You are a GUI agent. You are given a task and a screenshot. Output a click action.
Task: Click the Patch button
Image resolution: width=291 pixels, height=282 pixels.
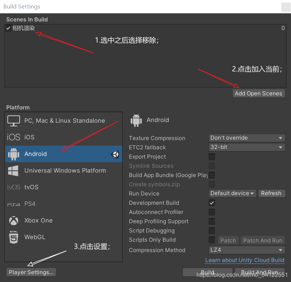[x=228, y=240]
